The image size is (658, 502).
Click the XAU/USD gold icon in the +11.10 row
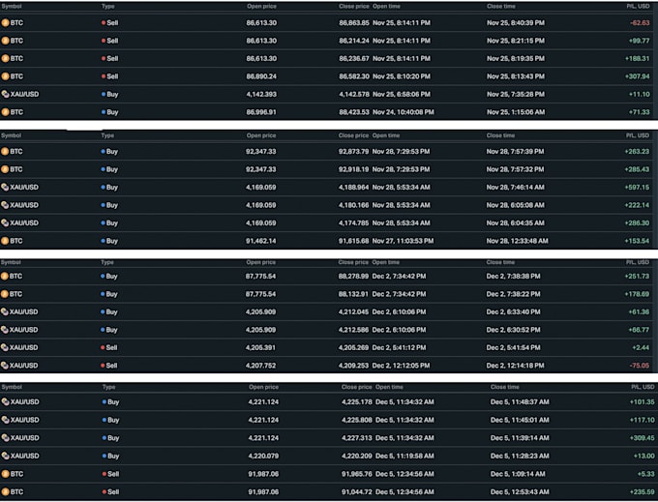point(5,95)
